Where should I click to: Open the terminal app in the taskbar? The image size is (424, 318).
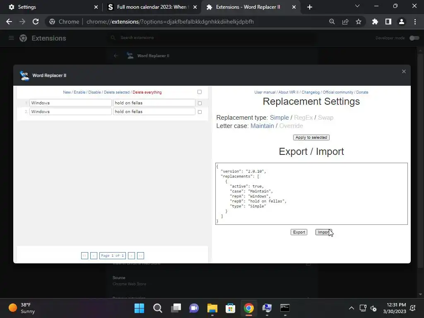pos(285,308)
